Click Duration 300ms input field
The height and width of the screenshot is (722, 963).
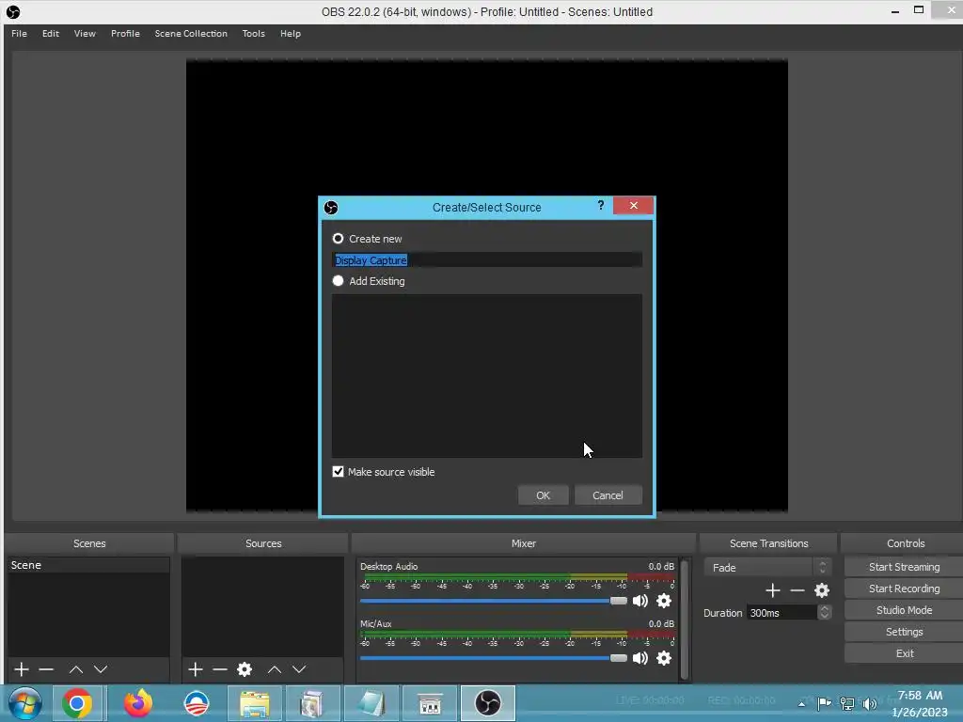[782, 613]
